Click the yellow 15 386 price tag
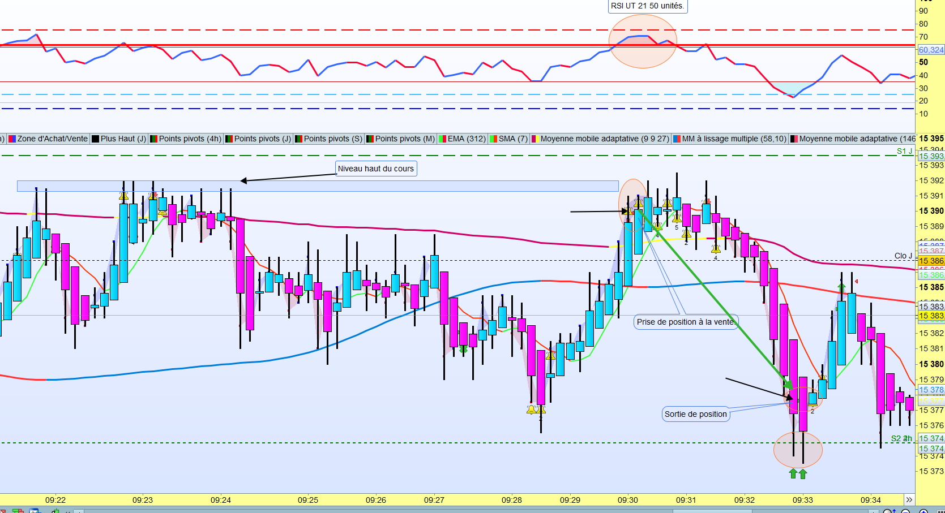The height and width of the screenshot is (513, 945). [x=931, y=261]
